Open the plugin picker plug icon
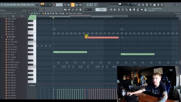This screenshot has height=102, width=181. (x=134, y=10)
